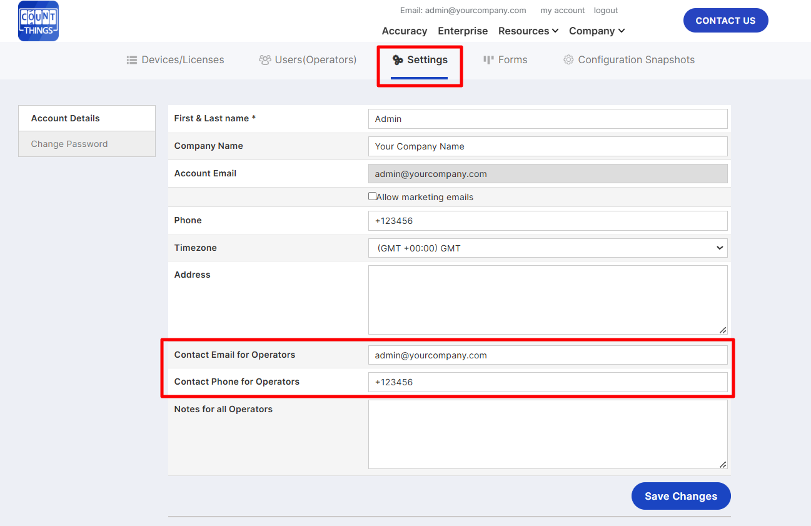Image resolution: width=811 pixels, height=526 pixels.
Task: Click the Users(Operators) people icon
Action: pyautogui.click(x=265, y=60)
